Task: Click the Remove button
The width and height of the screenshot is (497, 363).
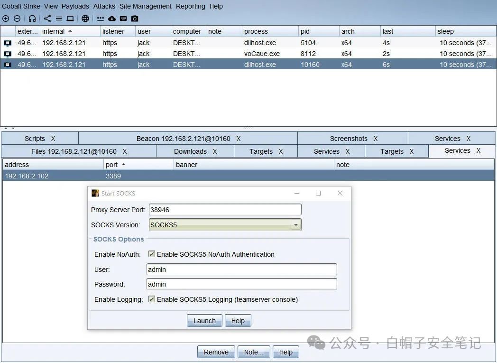Action: (x=216, y=352)
